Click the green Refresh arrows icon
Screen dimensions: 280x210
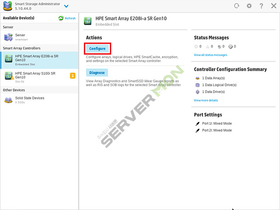click(61, 18)
